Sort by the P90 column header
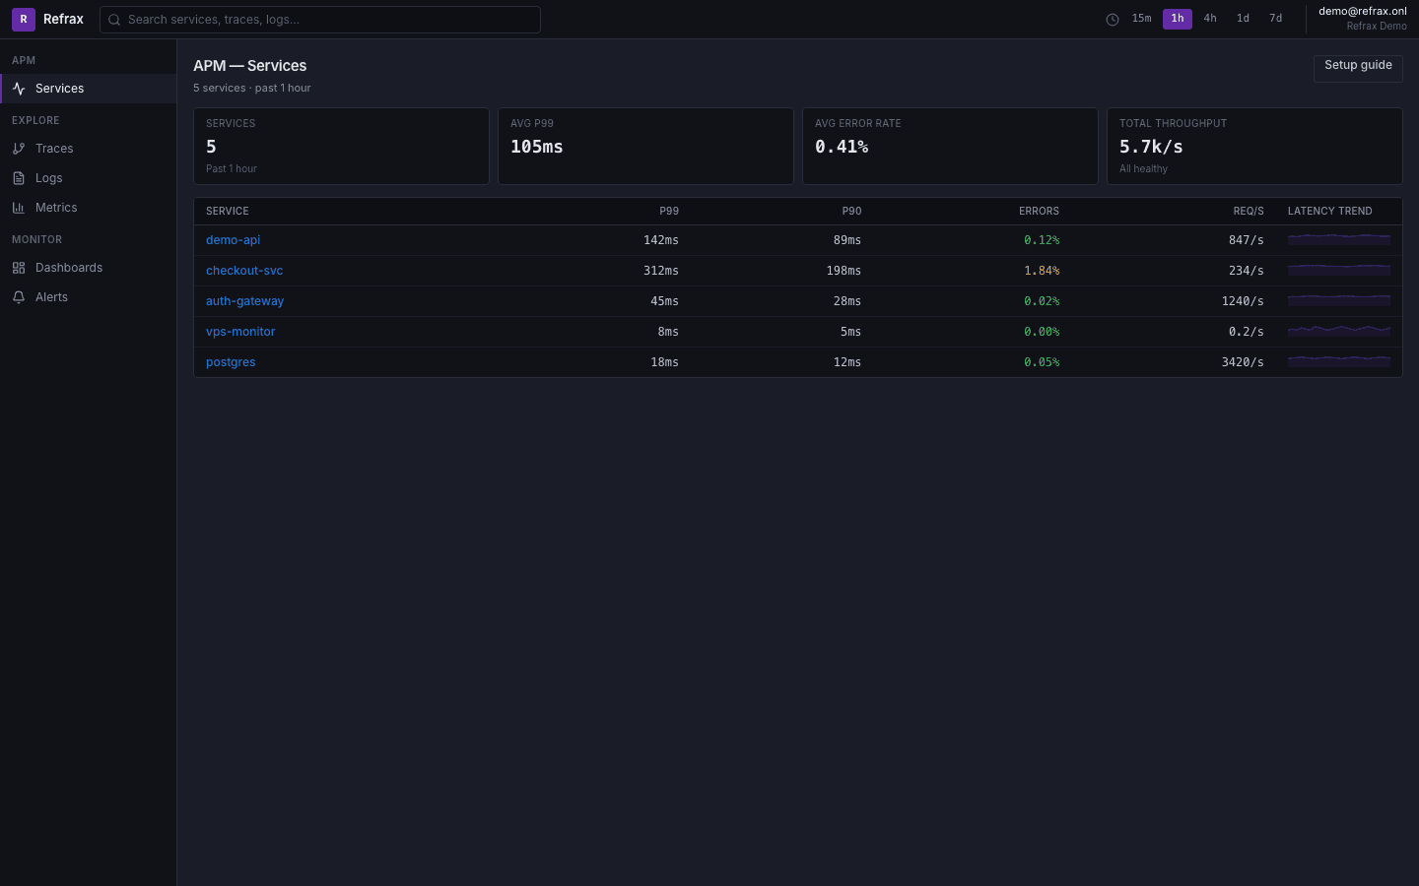The height and width of the screenshot is (886, 1419). click(x=851, y=212)
